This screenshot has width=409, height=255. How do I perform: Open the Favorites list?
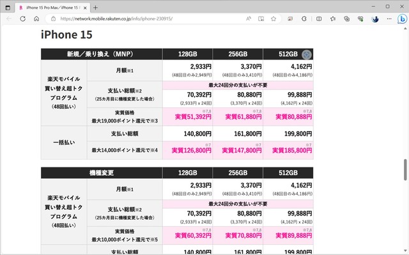pyautogui.click(x=333, y=19)
